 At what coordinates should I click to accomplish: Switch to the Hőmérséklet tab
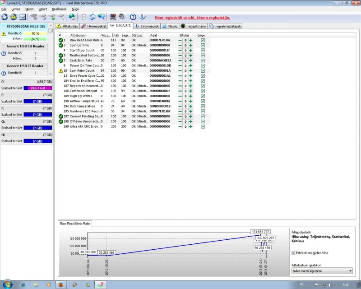pyautogui.click(x=94, y=26)
